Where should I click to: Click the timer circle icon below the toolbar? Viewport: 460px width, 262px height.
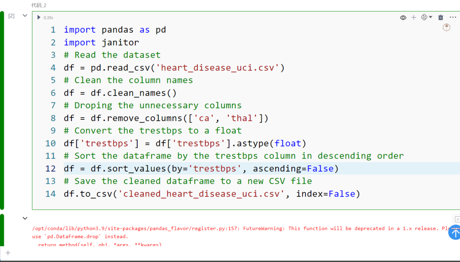(x=446, y=27)
